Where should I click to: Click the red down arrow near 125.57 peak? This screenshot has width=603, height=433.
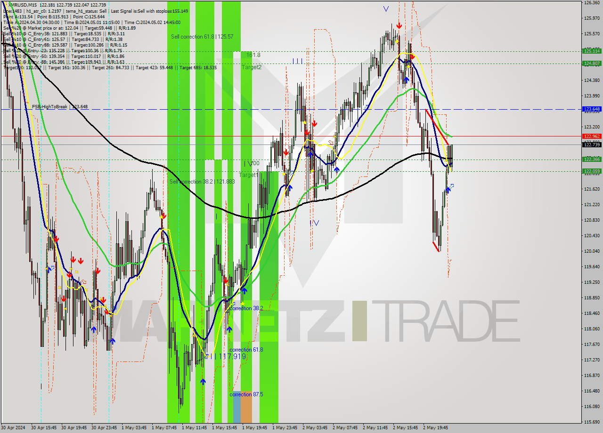399,26
